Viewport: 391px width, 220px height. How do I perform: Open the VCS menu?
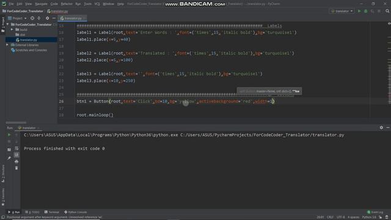coord(97,4)
